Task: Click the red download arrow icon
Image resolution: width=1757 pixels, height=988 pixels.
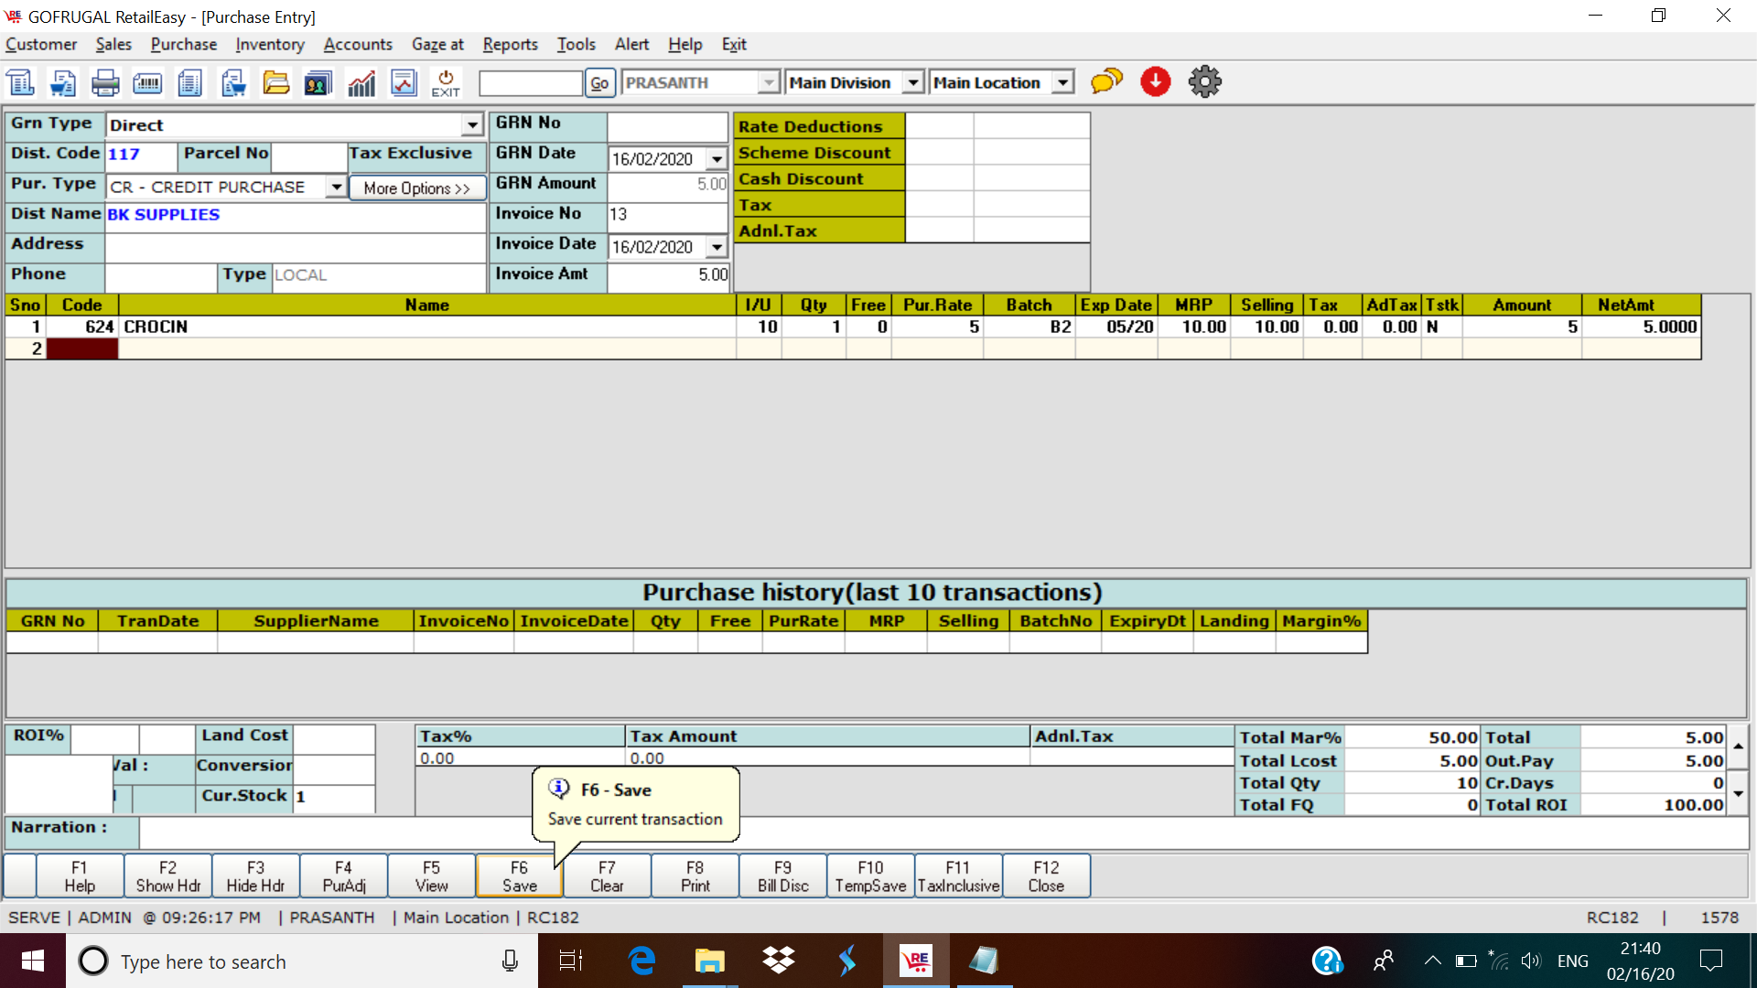Action: coord(1155,82)
